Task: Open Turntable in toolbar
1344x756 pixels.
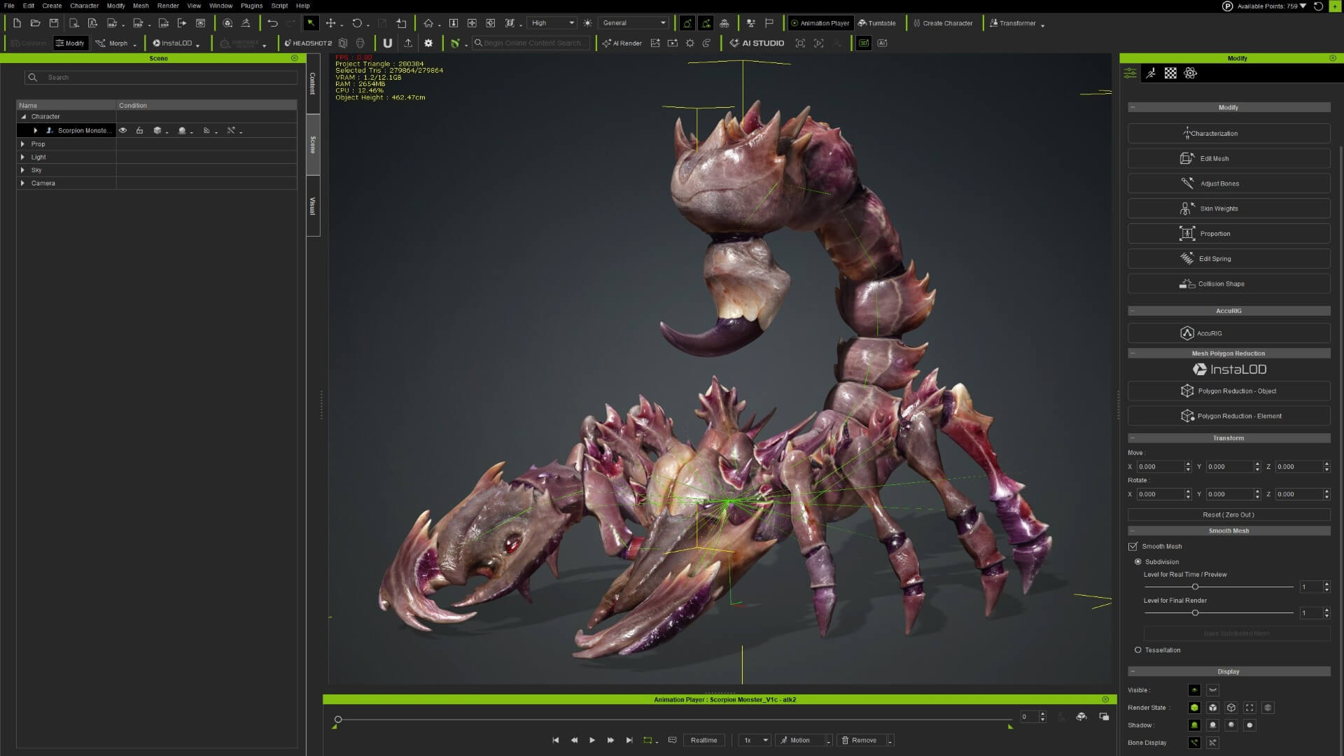Action: click(x=877, y=23)
